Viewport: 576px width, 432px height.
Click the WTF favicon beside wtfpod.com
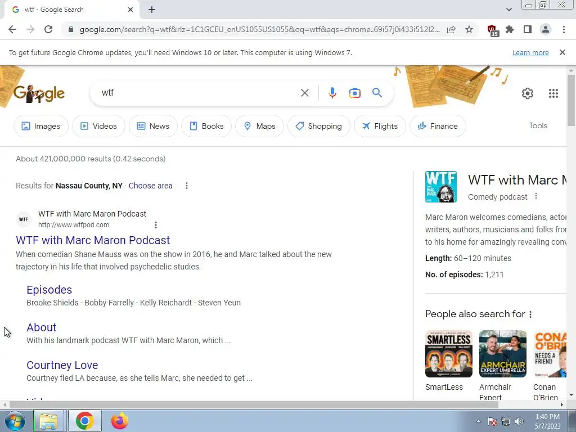point(24,219)
